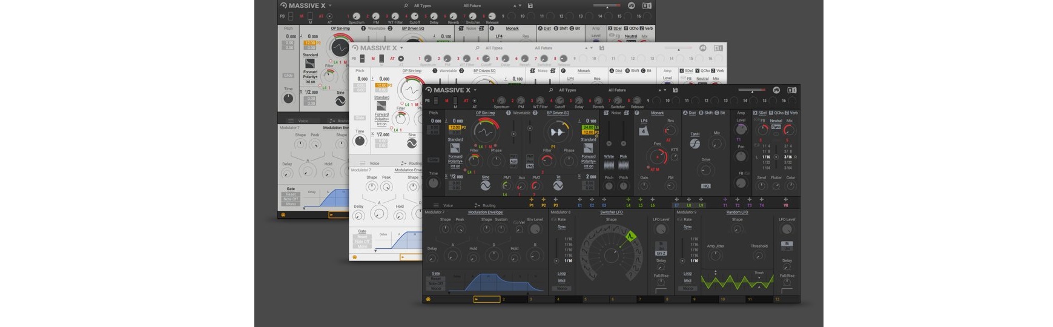Click MASSIVE X logo in the gray back window

click(303, 5)
